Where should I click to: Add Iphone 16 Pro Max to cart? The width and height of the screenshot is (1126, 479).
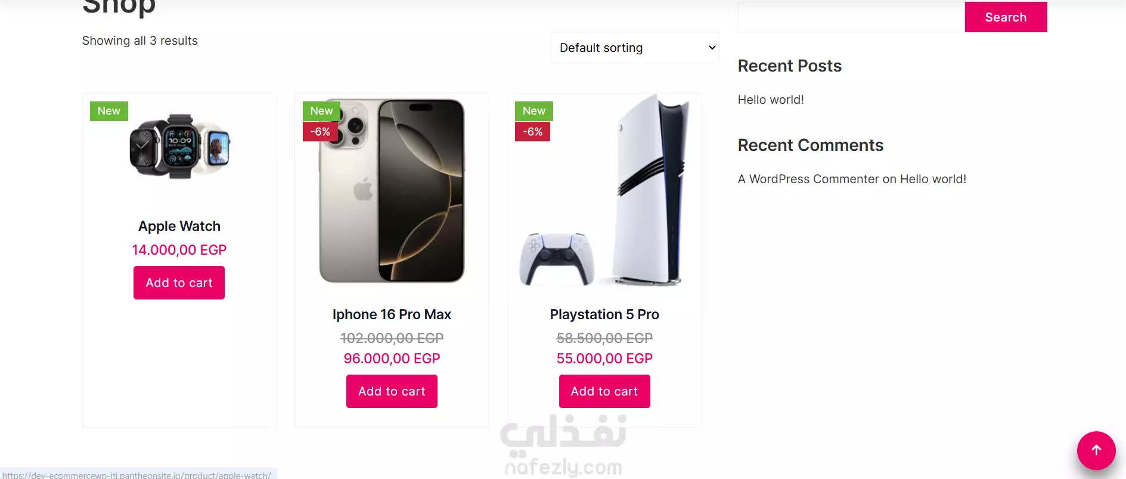392,391
